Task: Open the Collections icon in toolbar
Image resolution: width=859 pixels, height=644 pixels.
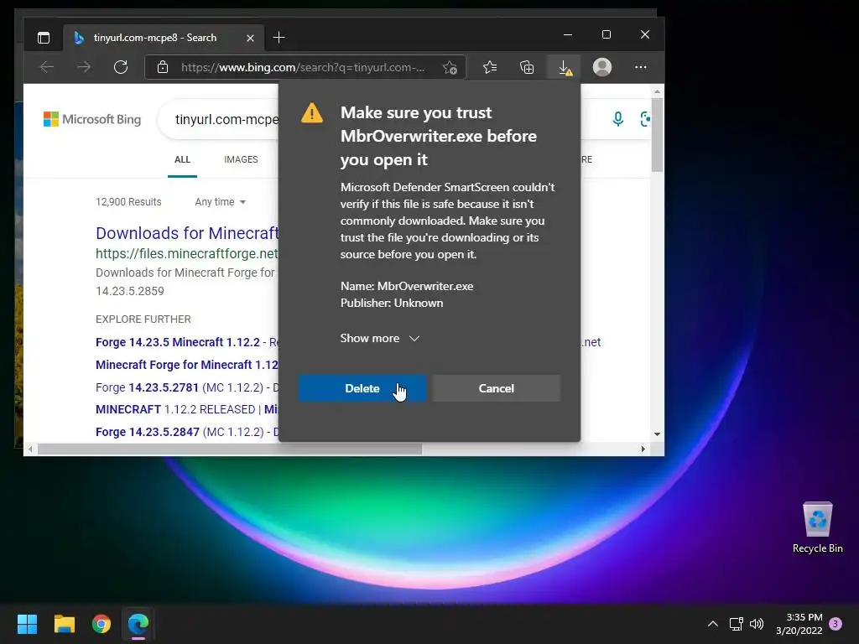Action: [527, 67]
